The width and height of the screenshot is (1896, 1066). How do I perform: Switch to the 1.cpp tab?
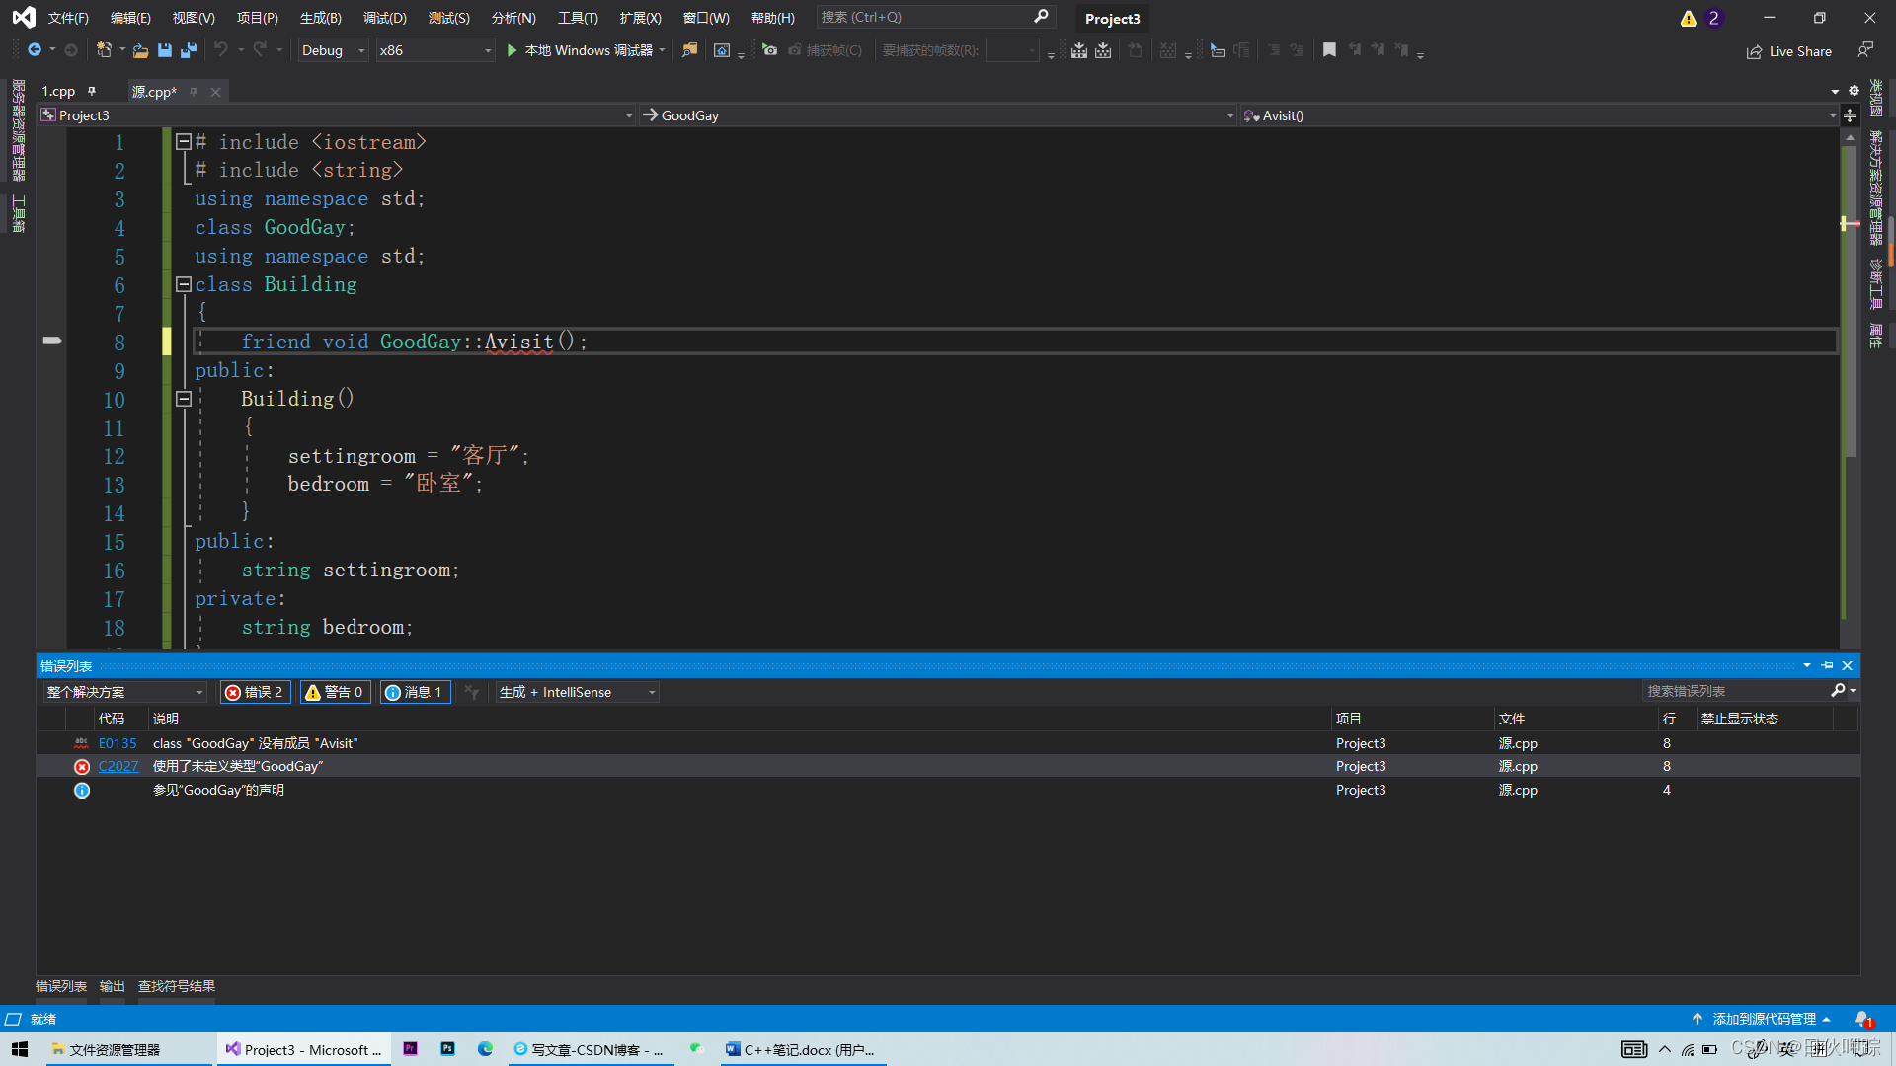[58, 91]
